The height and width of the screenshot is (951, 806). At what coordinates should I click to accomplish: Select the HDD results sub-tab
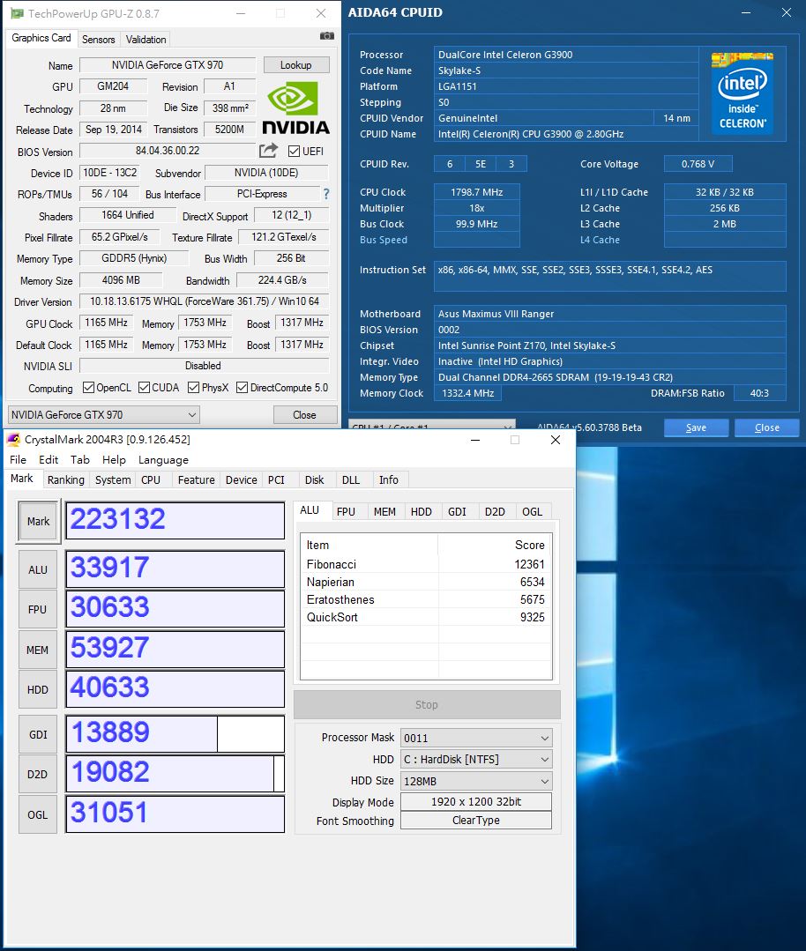(x=422, y=511)
